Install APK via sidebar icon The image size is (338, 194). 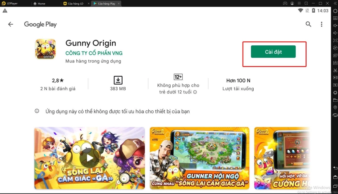[x=335, y=63]
